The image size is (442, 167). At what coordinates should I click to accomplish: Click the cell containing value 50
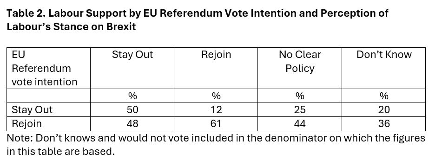(x=132, y=109)
